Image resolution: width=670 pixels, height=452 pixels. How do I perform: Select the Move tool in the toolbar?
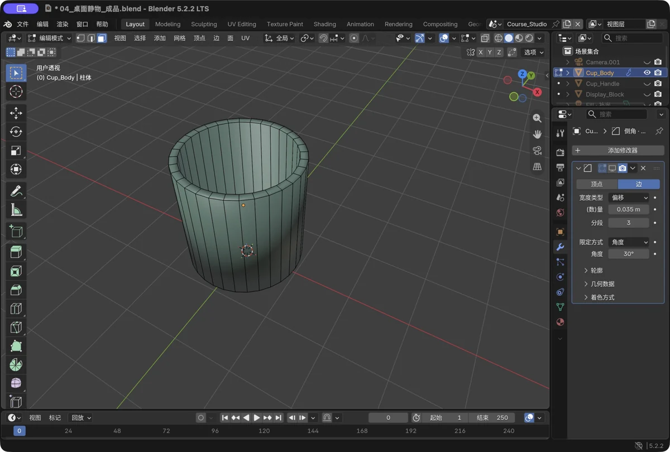16,113
